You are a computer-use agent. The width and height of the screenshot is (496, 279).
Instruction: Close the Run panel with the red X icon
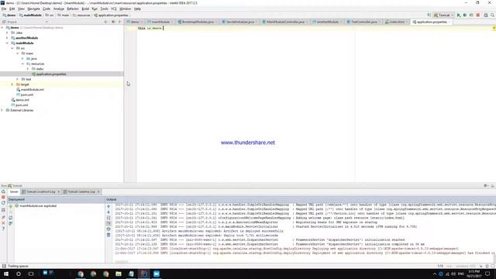point(3,223)
